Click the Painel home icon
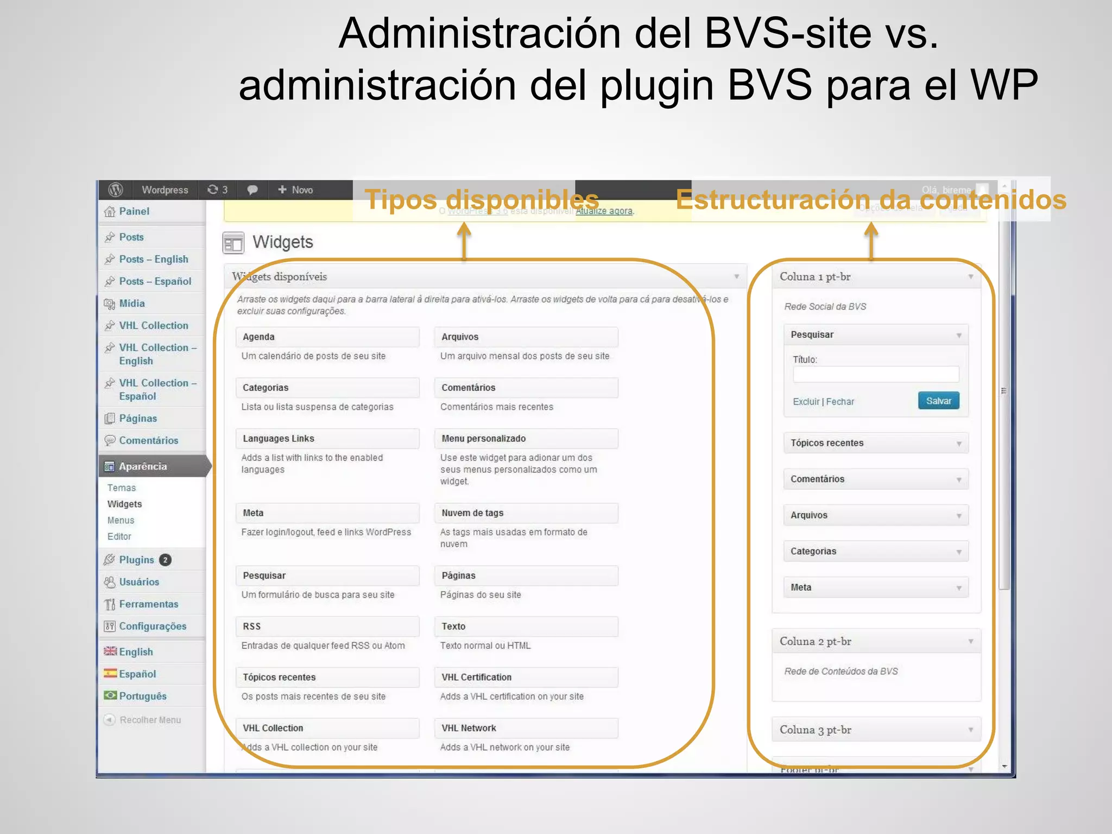The image size is (1112, 834). coord(110,212)
